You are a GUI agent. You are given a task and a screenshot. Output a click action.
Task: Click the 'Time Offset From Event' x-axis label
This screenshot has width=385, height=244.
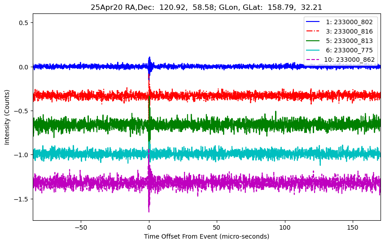[x=206, y=236]
